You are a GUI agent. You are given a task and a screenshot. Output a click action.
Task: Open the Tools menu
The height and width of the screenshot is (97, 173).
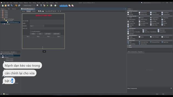(47, 3)
